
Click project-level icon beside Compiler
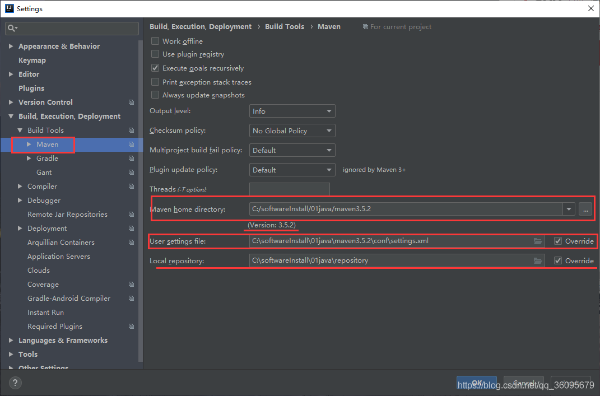coord(131,187)
